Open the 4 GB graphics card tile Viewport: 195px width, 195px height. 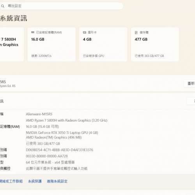[x=103, y=44]
